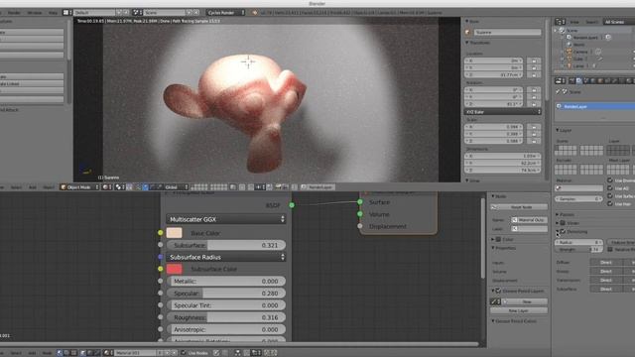Click the Grease Pencil draw icon

(494, 301)
